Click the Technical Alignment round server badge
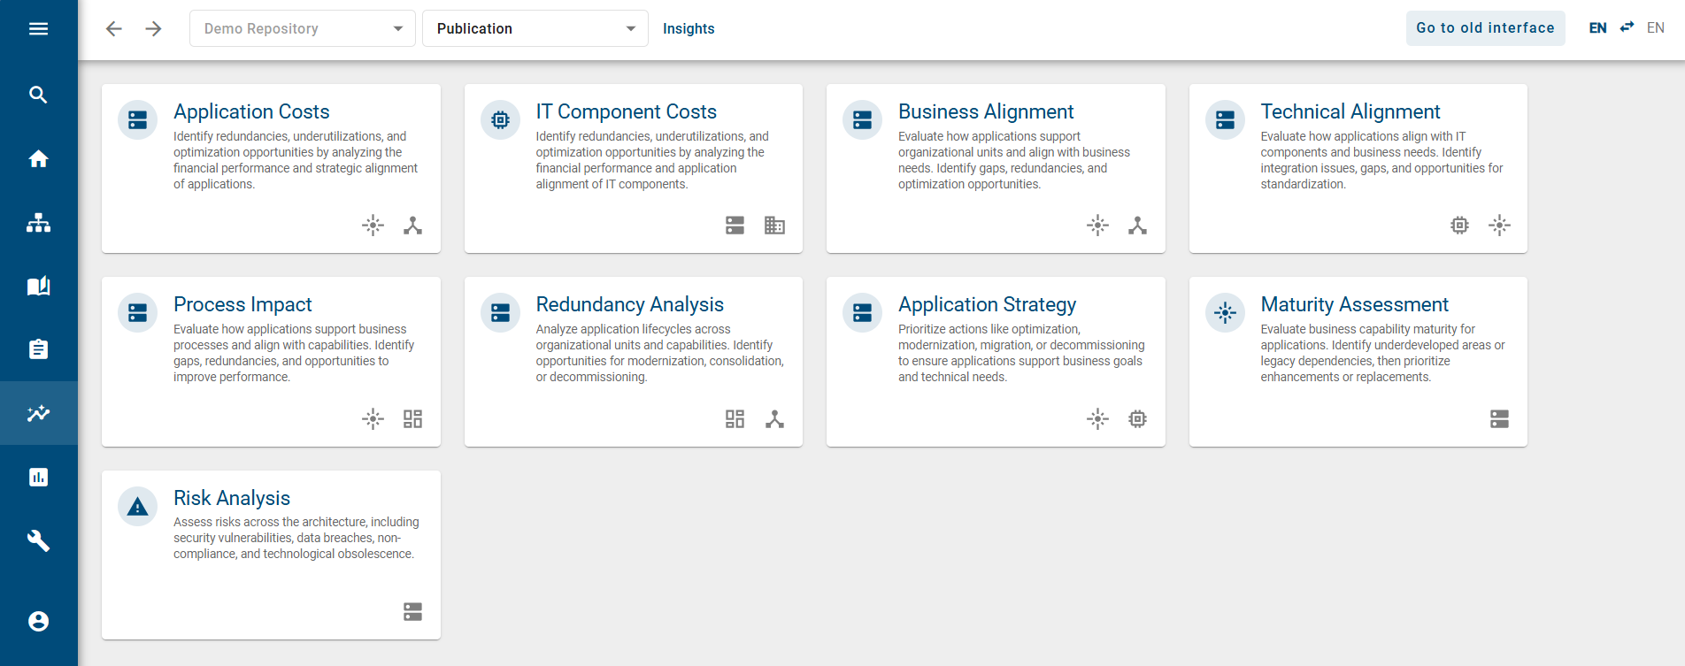Screen dimensions: 1685x666 [1225, 120]
